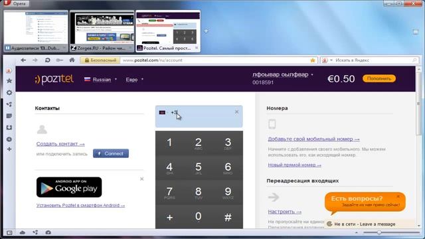Click the Google Play badge
The image size is (425, 239).
tap(69, 187)
